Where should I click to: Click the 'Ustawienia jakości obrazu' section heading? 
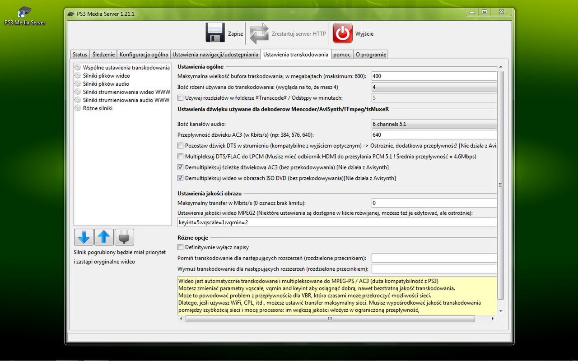pyautogui.click(x=210, y=193)
